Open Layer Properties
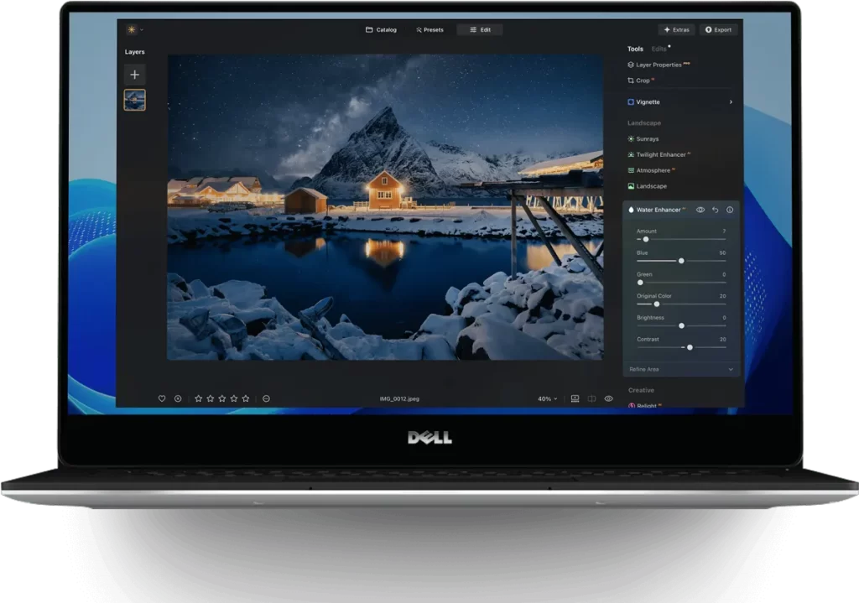 (x=659, y=65)
